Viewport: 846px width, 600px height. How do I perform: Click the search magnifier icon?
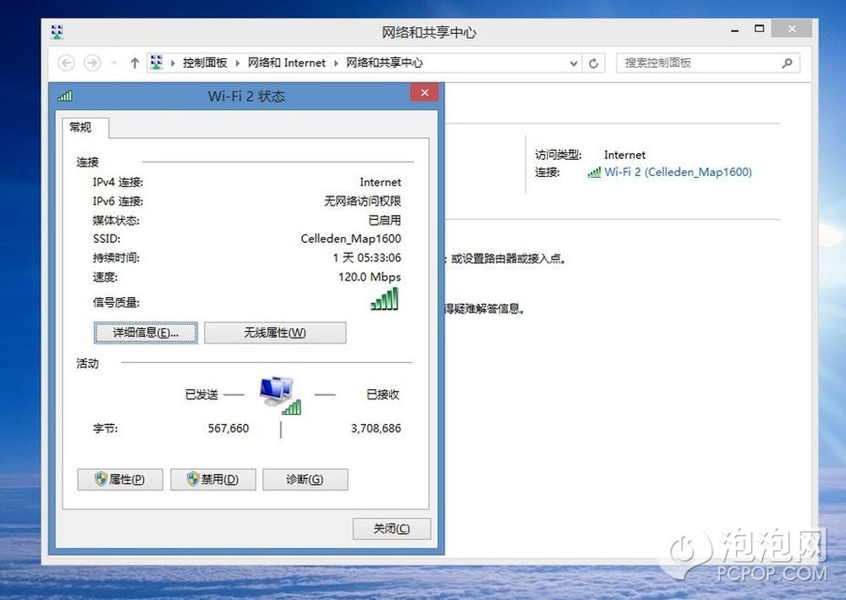coord(787,63)
